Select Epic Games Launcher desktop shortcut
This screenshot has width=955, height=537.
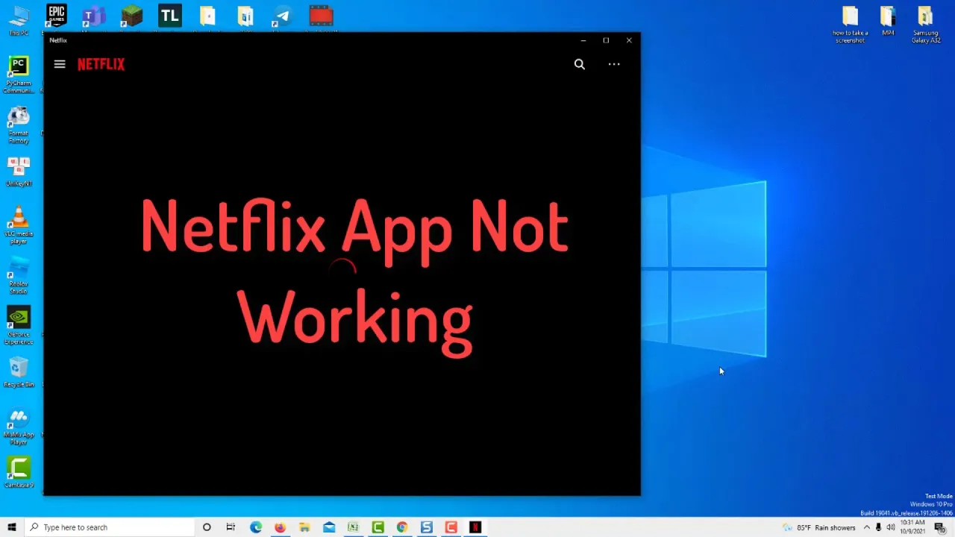pyautogui.click(x=56, y=16)
